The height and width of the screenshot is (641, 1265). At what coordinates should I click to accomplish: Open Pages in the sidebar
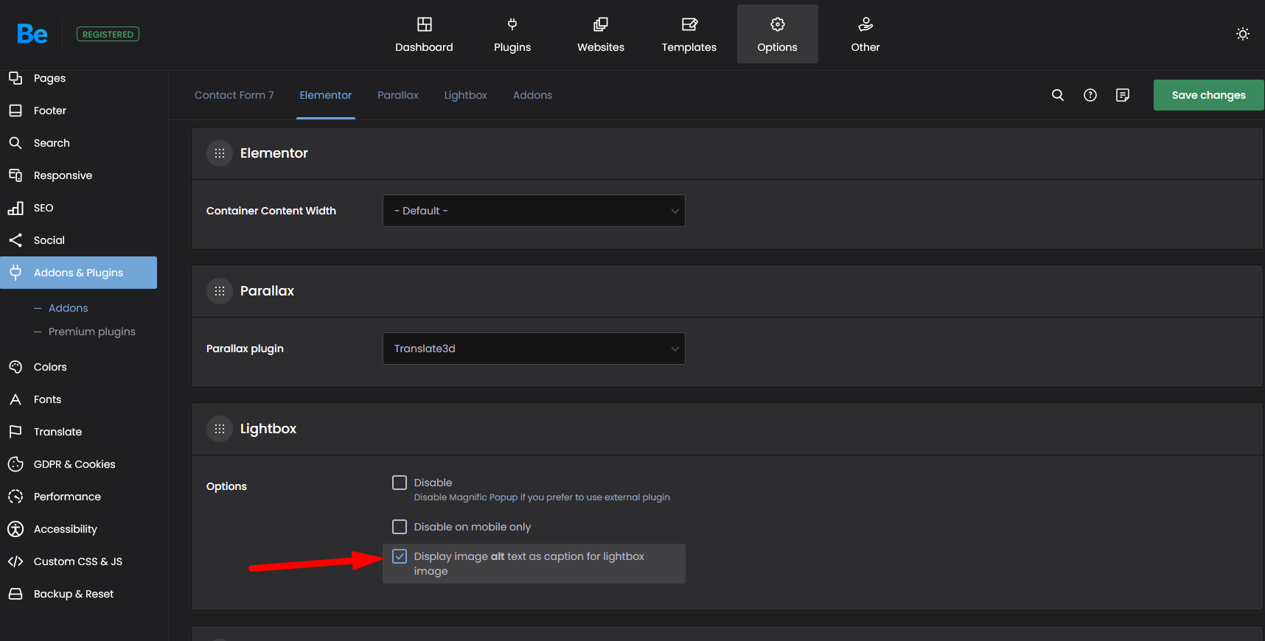point(78,78)
